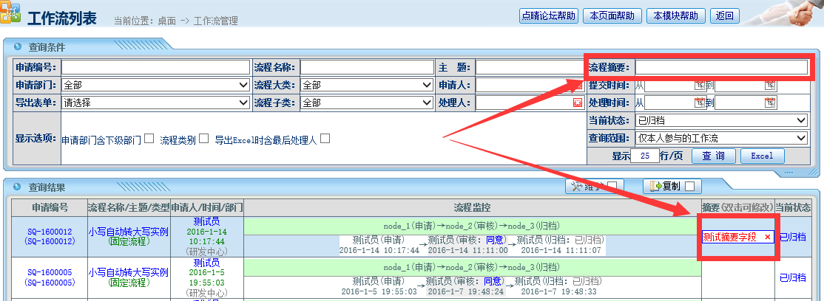824x301 pixels.
Task: Open 点睛论坛帮助 in the top bar
Action: pos(548,15)
